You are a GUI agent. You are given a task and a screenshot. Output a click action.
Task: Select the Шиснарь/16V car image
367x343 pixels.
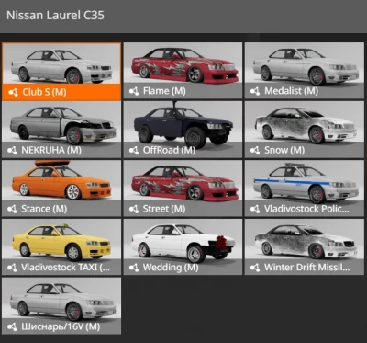click(x=61, y=298)
